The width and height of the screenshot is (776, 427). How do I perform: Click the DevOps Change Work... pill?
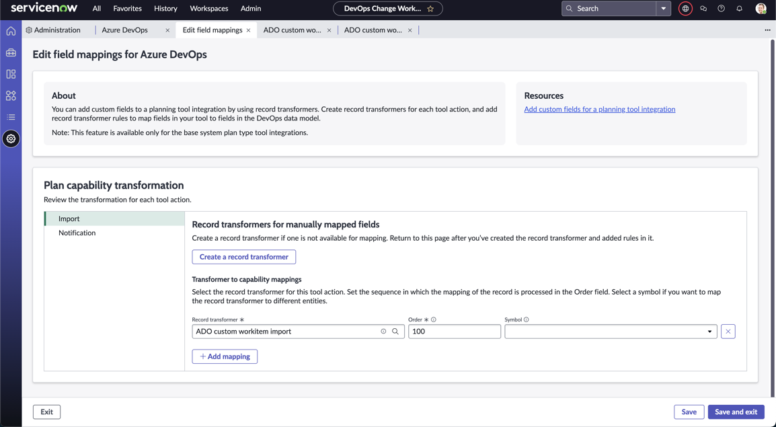click(388, 9)
